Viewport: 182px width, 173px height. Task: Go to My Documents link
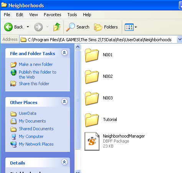pyautogui.click(x=32, y=121)
